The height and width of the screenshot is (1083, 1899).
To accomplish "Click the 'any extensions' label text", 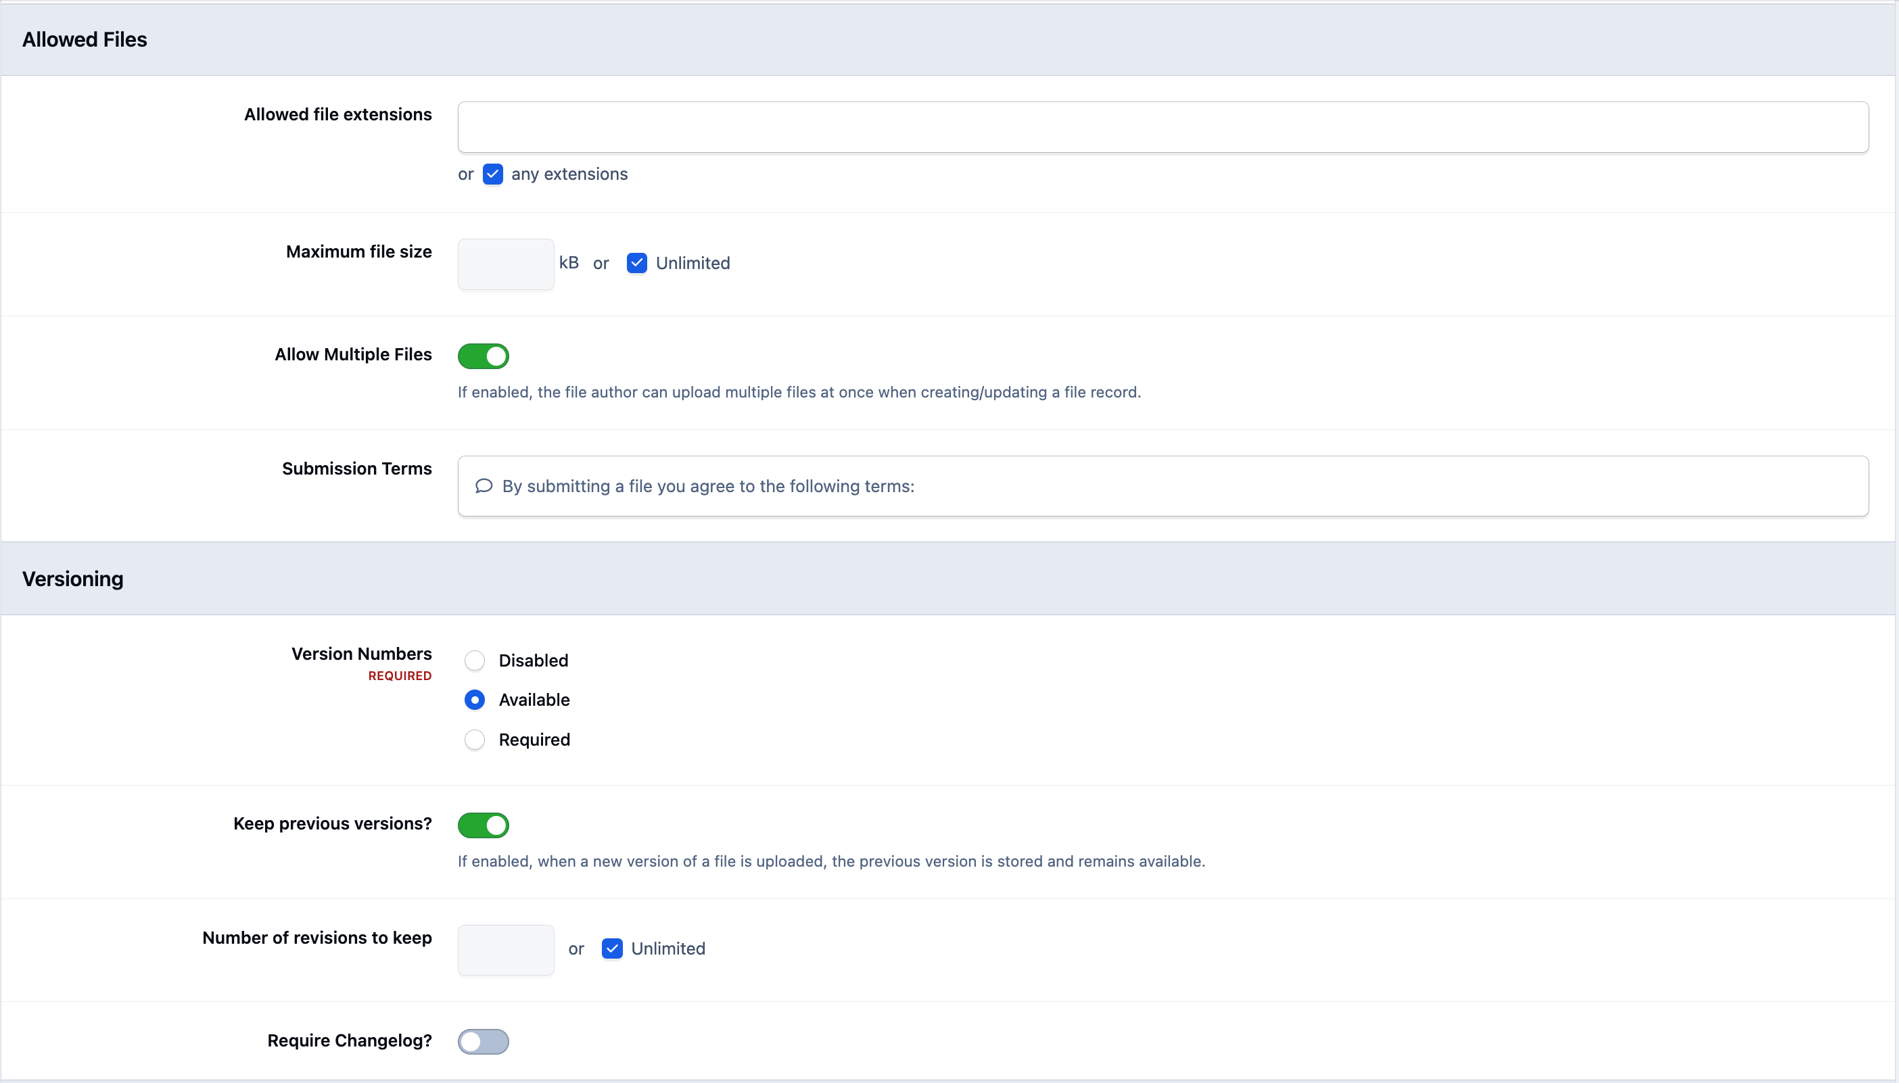I will (569, 174).
